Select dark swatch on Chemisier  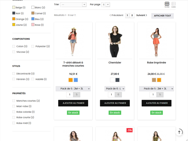pyautogui.click(x=117, y=80)
